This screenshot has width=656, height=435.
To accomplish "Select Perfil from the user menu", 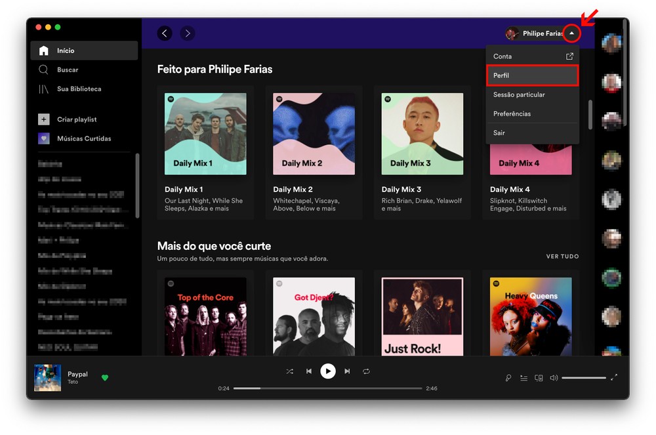I will (x=532, y=75).
